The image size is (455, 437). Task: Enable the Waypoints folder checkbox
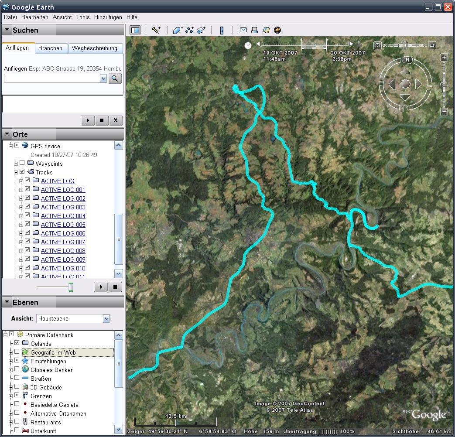[x=22, y=163]
